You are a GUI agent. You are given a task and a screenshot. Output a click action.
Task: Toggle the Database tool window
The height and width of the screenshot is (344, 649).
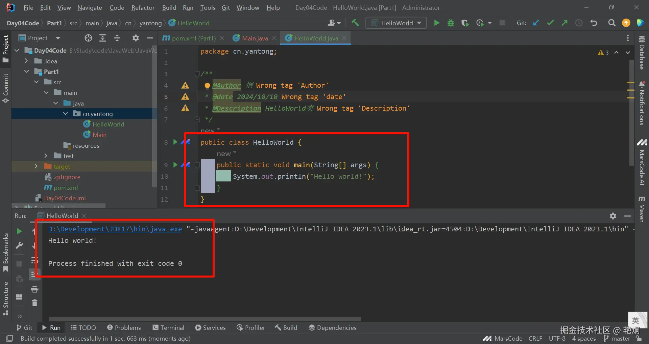coord(642,53)
